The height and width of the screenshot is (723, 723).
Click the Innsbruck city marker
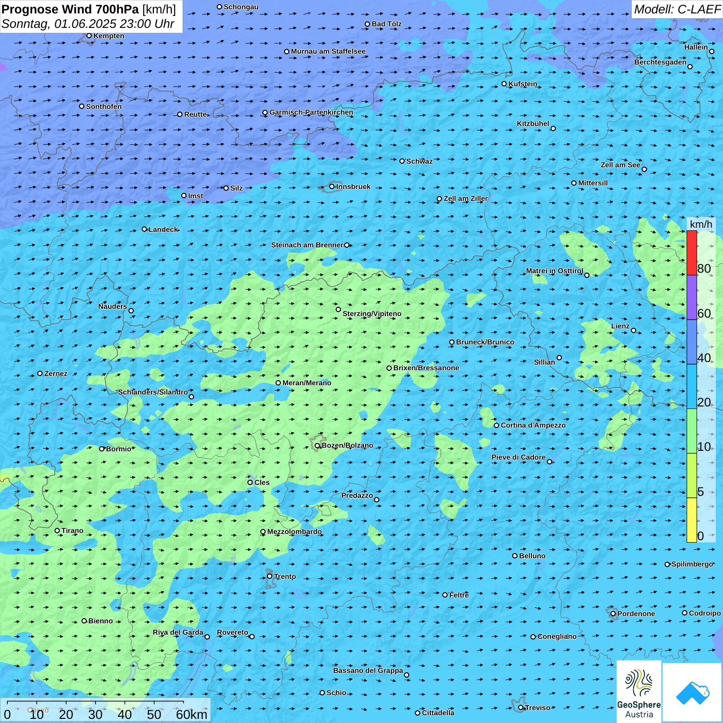click(332, 186)
